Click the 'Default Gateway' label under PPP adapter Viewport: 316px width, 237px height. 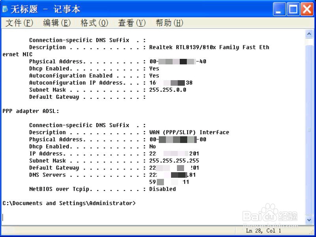click(54, 168)
